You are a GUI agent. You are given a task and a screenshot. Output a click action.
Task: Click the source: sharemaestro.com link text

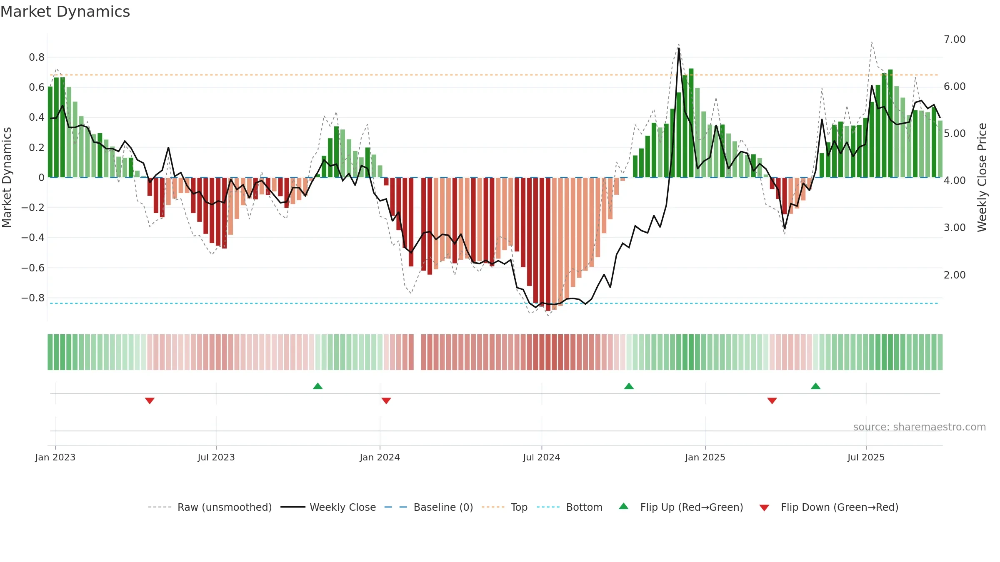point(920,427)
